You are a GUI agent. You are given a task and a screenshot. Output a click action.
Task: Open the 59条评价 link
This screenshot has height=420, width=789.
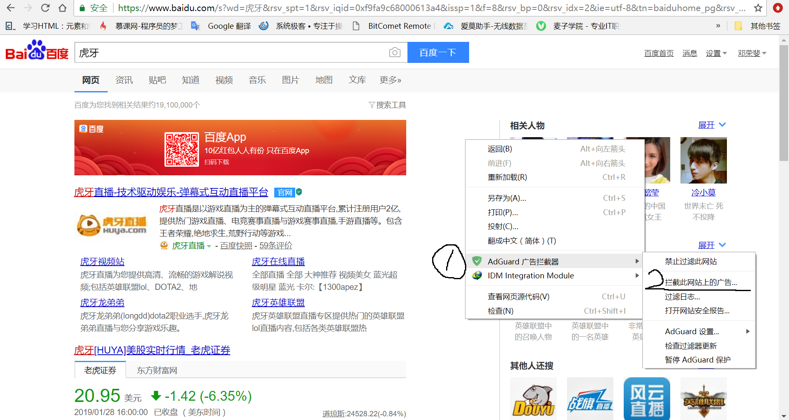click(276, 246)
